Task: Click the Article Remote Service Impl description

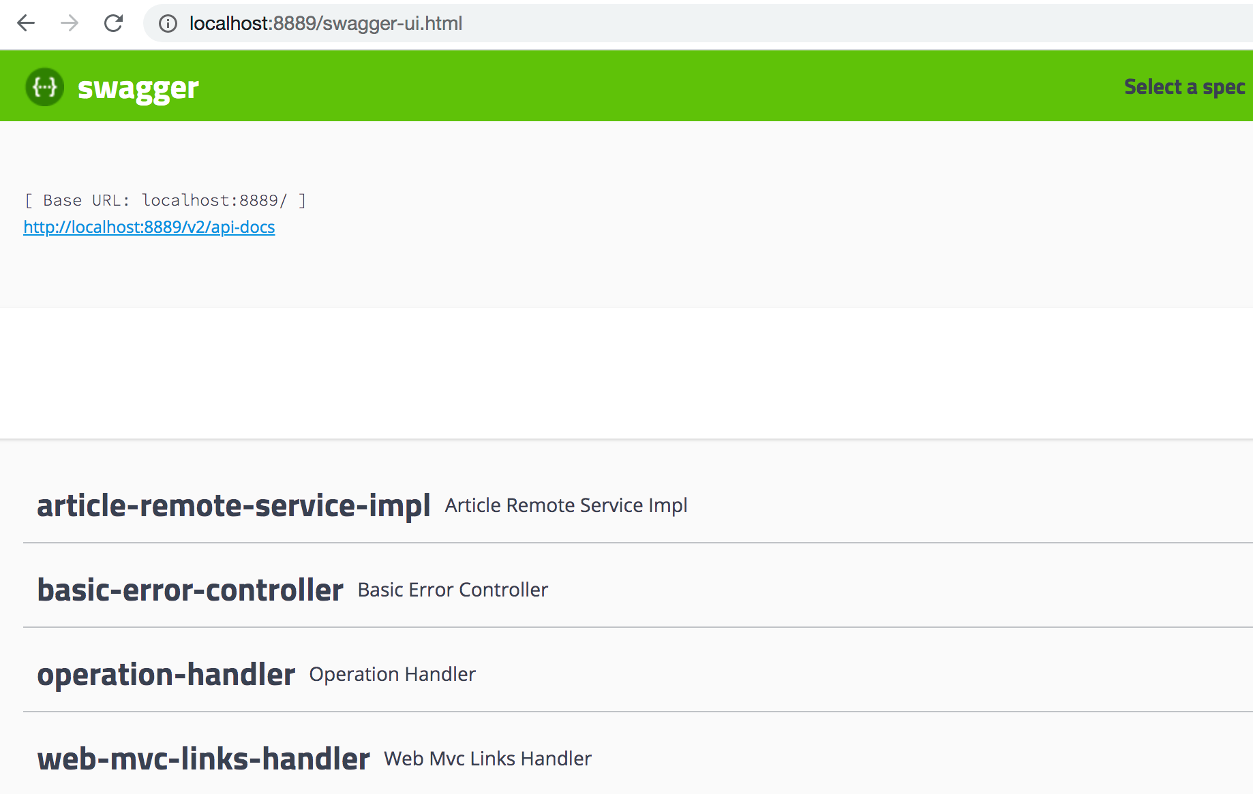Action: (566, 505)
